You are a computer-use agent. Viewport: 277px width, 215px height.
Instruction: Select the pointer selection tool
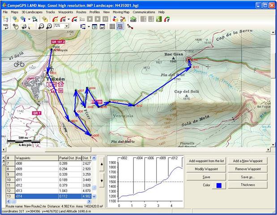(31, 26)
